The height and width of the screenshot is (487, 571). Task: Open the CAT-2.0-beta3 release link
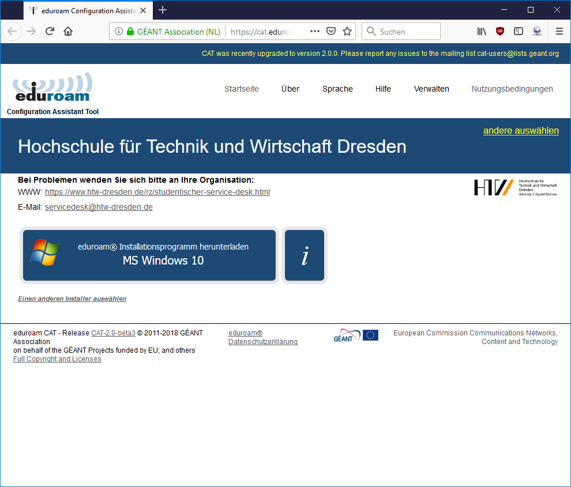[113, 333]
